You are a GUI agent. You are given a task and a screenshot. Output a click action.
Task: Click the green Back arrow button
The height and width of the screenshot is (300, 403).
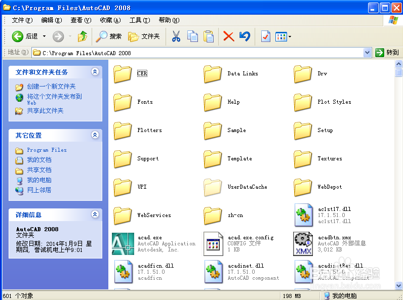point(18,36)
